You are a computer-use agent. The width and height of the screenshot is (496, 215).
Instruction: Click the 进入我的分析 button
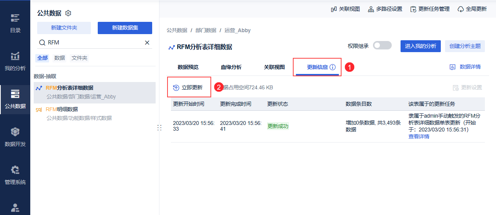pyautogui.click(x=420, y=46)
